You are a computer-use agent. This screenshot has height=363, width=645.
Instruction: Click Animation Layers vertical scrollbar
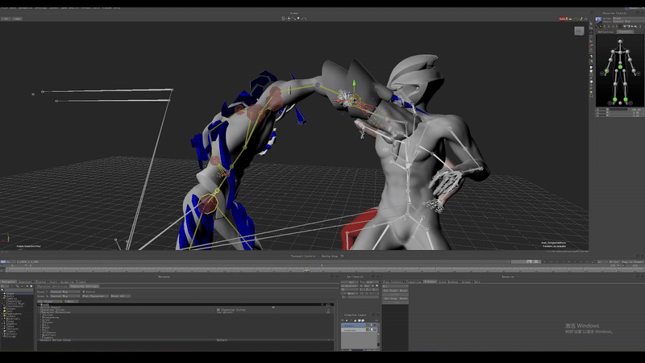pos(378,336)
